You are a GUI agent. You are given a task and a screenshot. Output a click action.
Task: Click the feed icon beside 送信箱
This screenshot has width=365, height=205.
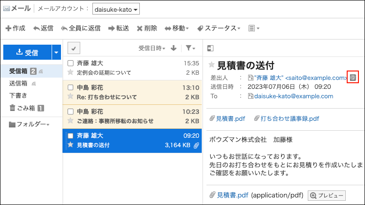tap(33, 84)
